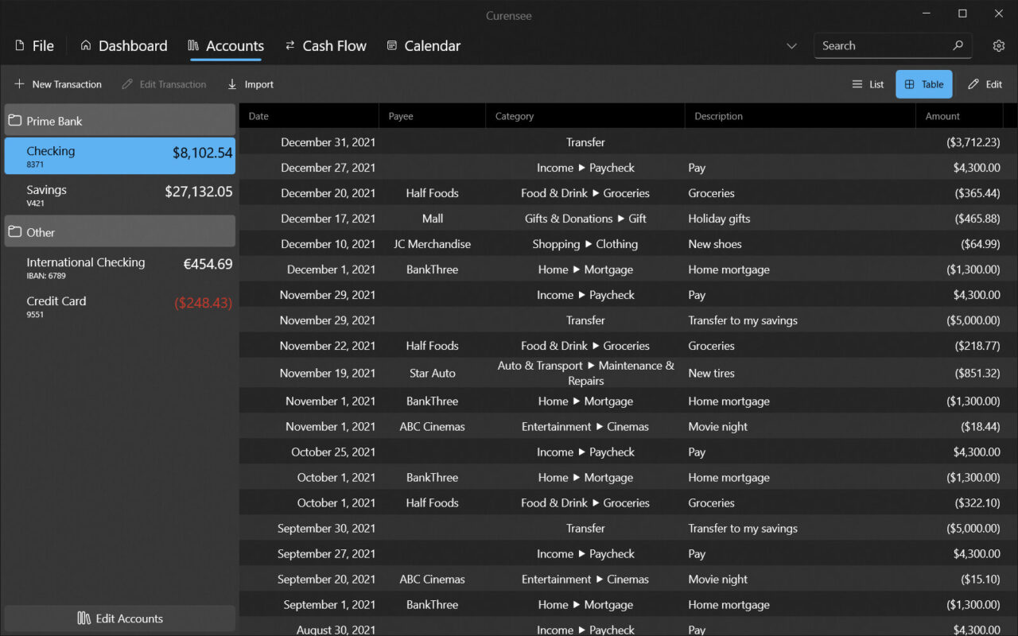
Task: Open the File menu
Action: click(x=34, y=46)
